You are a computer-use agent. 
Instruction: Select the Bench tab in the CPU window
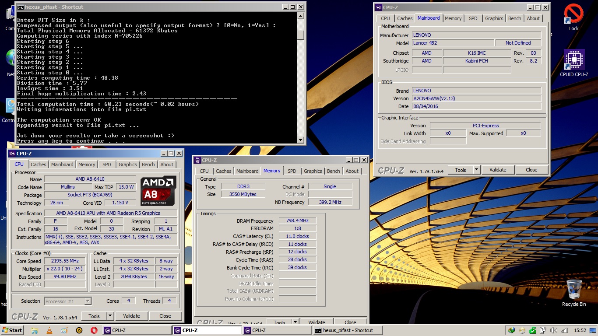(x=148, y=164)
